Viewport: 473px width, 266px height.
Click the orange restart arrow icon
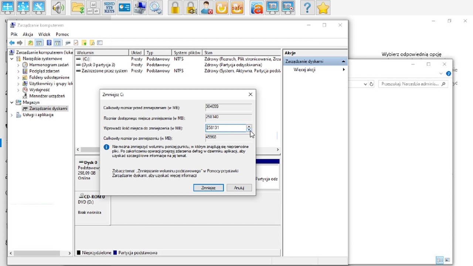(x=222, y=7)
